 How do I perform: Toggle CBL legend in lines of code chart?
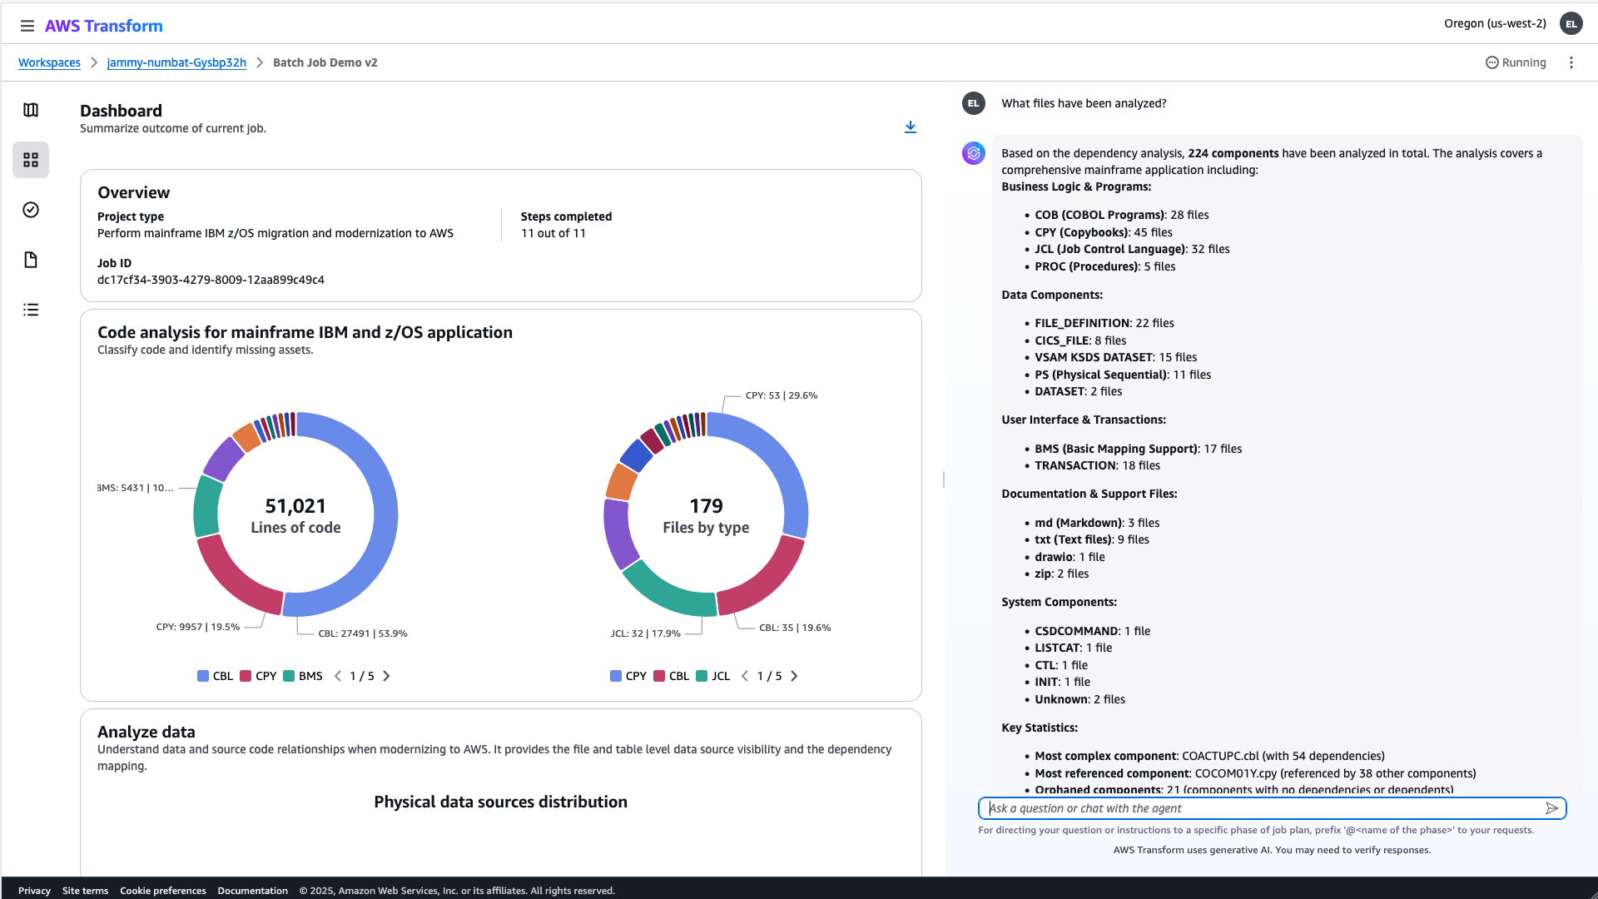coord(215,676)
